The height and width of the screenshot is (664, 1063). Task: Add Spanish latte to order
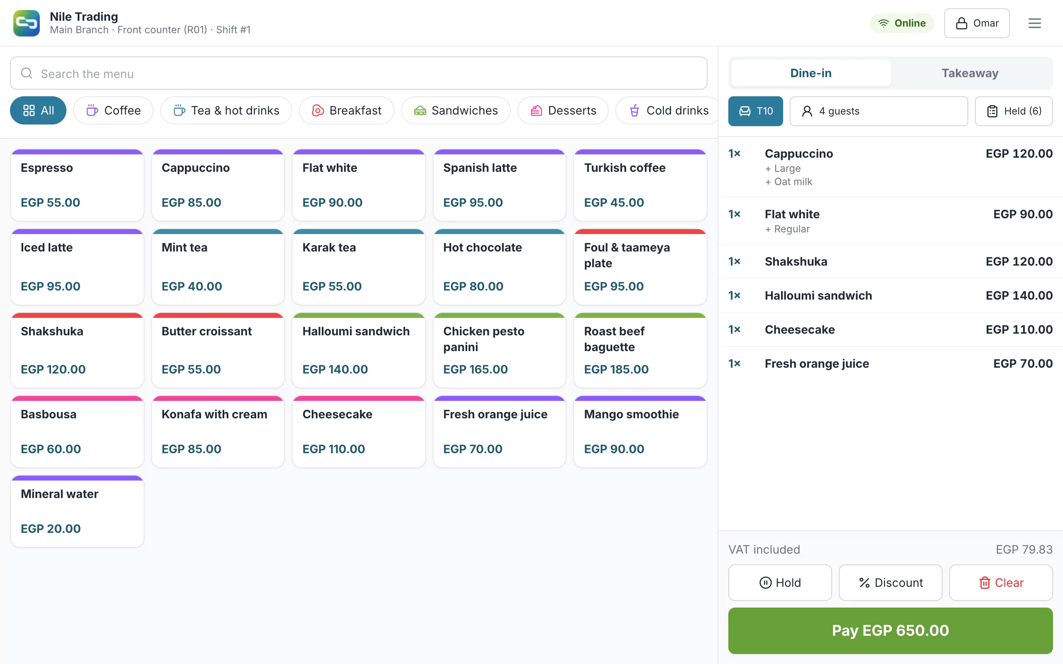coord(500,185)
